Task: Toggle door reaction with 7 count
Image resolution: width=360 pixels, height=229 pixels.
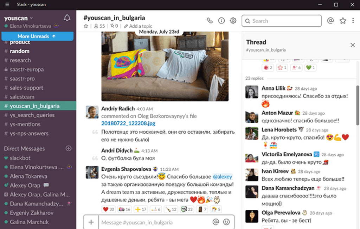Action: [202, 209]
